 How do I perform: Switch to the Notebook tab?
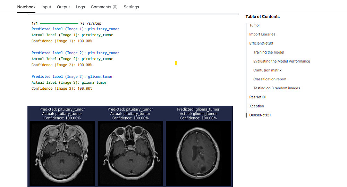pos(26,7)
